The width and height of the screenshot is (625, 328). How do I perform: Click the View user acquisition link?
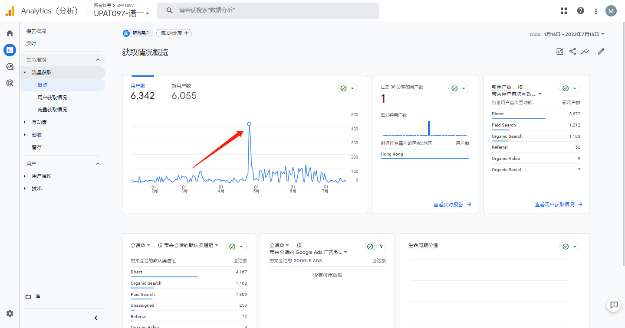tap(559, 205)
